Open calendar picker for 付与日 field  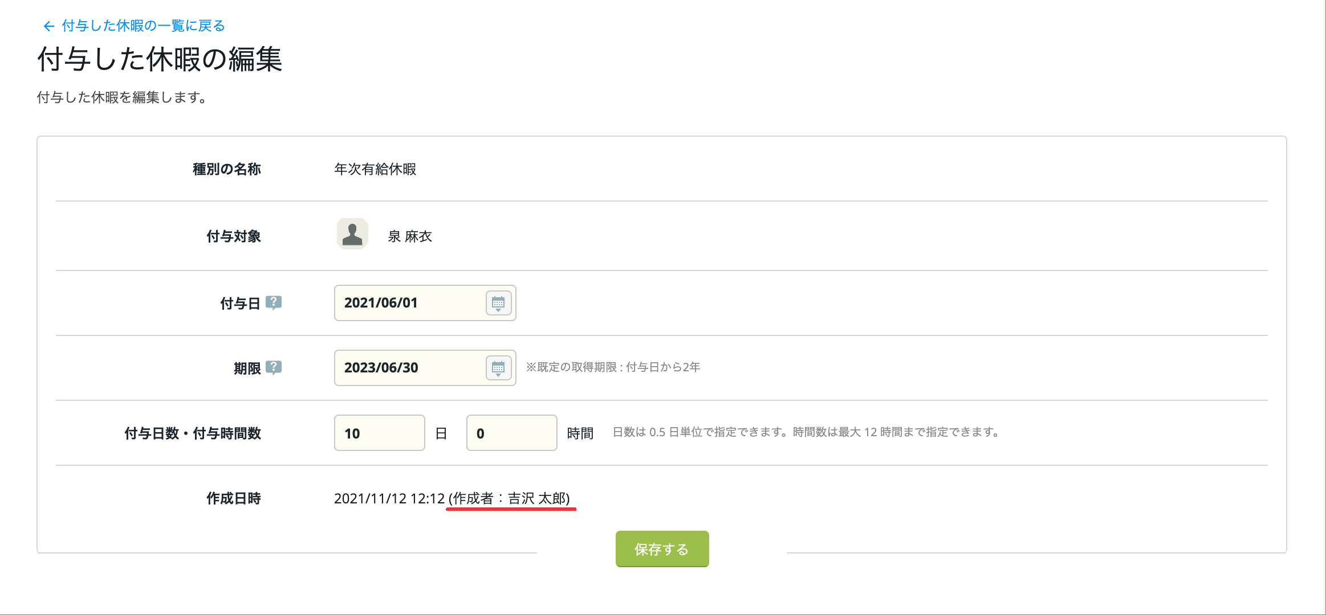pyautogui.click(x=498, y=303)
